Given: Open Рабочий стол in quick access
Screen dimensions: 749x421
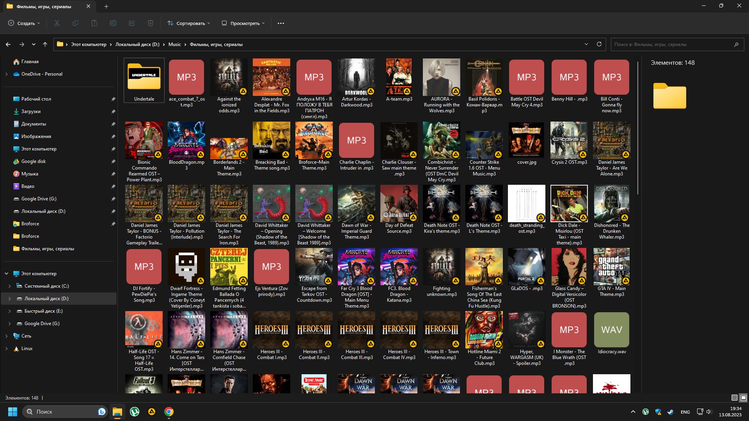Looking at the screenshot, I should click(36, 99).
